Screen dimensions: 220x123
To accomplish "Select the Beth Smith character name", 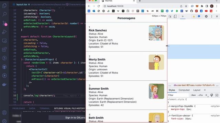I will 96,118.
